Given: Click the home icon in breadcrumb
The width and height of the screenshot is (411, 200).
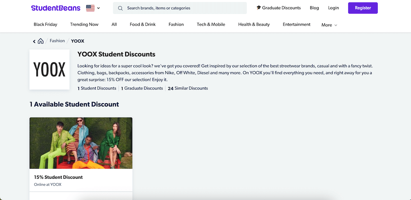Looking at the screenshot, I should pyautogui.click(x=41, y=41).
